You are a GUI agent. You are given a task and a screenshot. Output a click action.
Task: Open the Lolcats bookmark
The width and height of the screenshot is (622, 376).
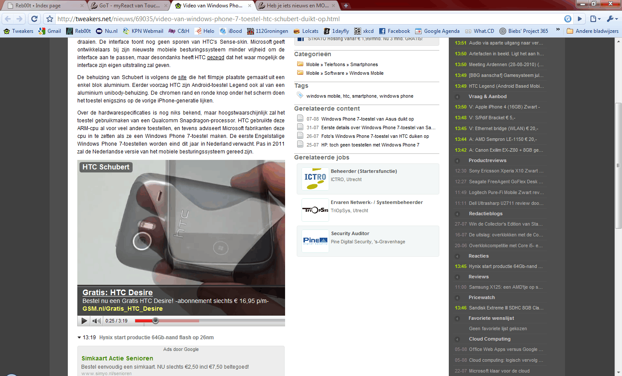point(306,31)
